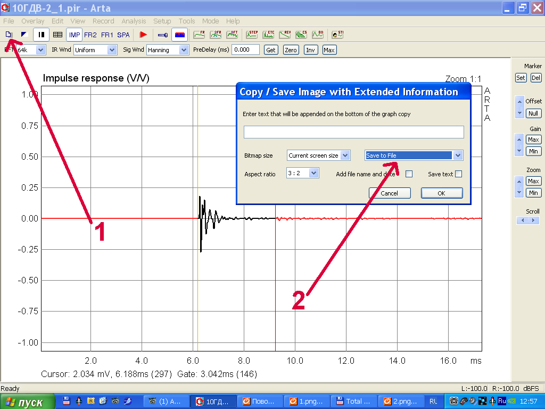Switch to the 2.png taskbar window

click(400, 402)
